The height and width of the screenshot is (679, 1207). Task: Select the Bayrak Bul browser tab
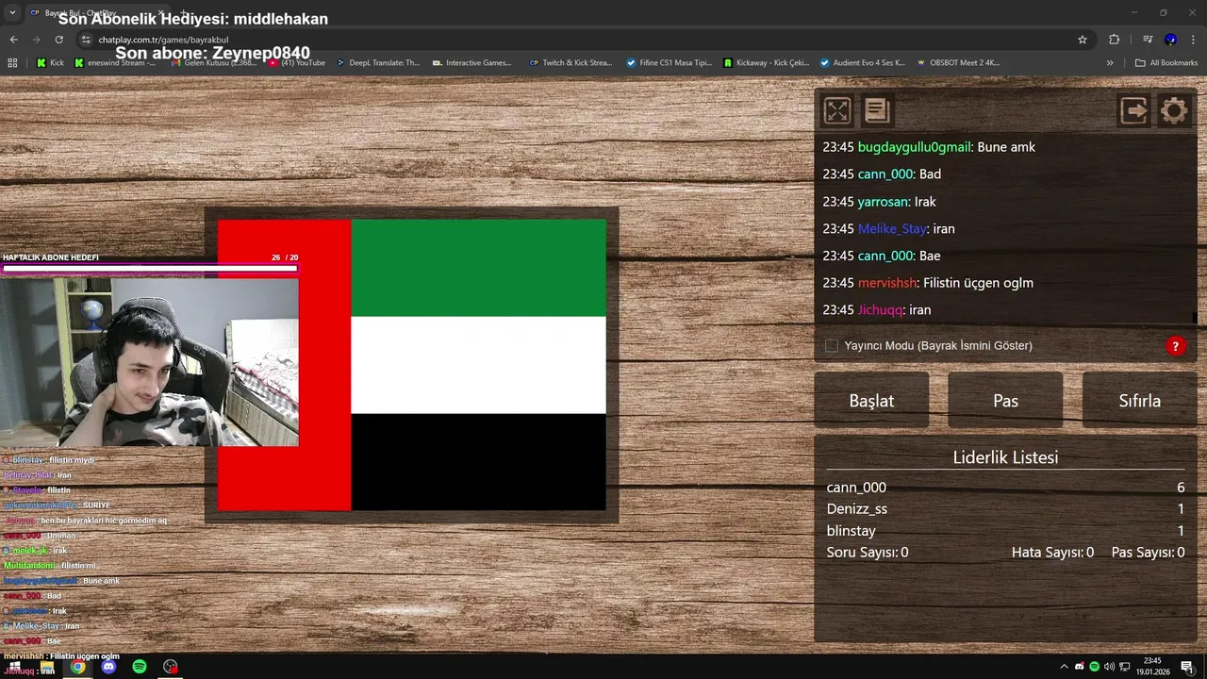(x=97, y=13)
